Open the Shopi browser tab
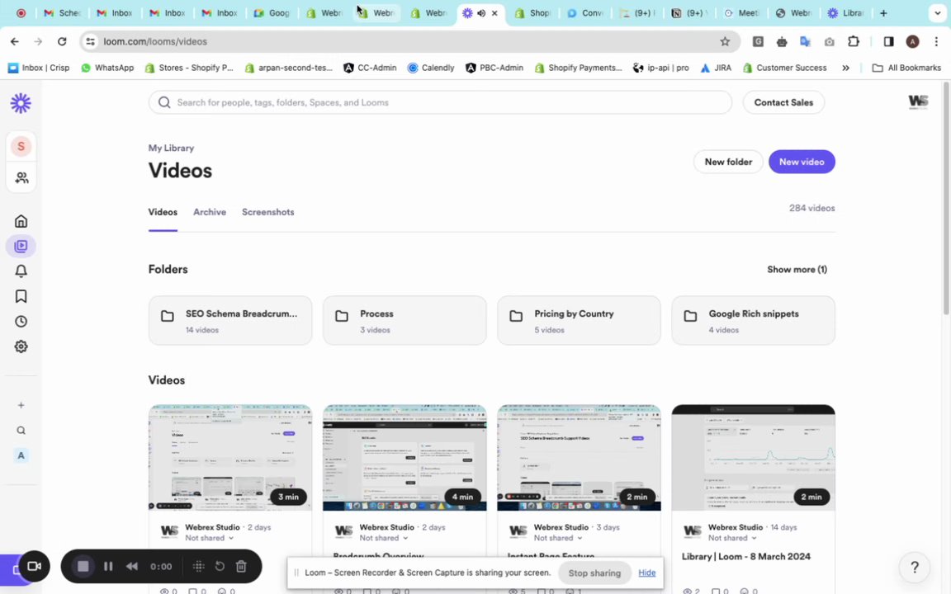 pyautogui.click(x=532, y=12)
